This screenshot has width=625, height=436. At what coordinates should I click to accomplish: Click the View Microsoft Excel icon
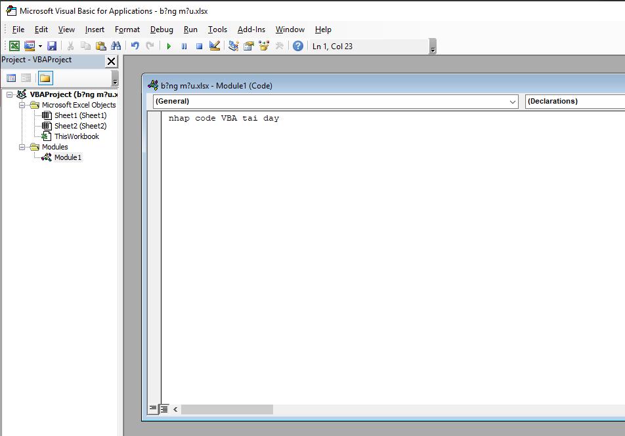click(x=14, y=45)
